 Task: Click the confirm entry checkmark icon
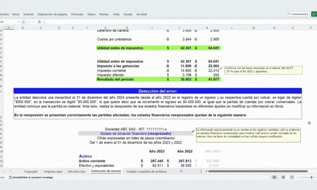(x=34, y=22)
